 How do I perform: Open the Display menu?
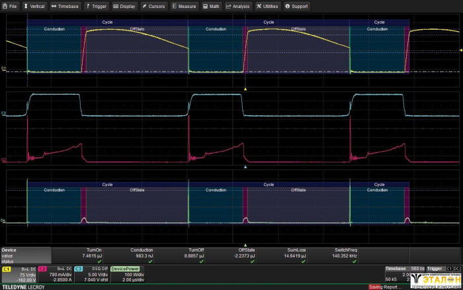(x=124, y=6)
